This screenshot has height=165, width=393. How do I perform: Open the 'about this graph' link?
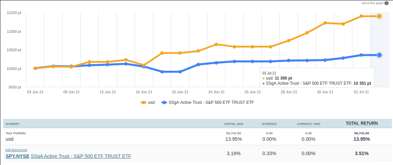pyautogui.click(x=373, y=3)
